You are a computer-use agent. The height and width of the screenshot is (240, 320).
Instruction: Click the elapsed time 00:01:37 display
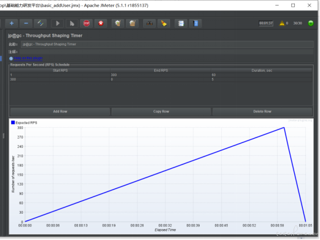[266, 23]
